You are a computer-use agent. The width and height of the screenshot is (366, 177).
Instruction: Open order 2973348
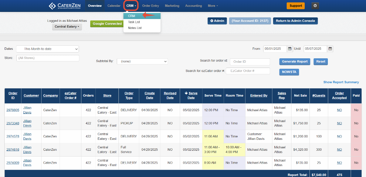13,123
